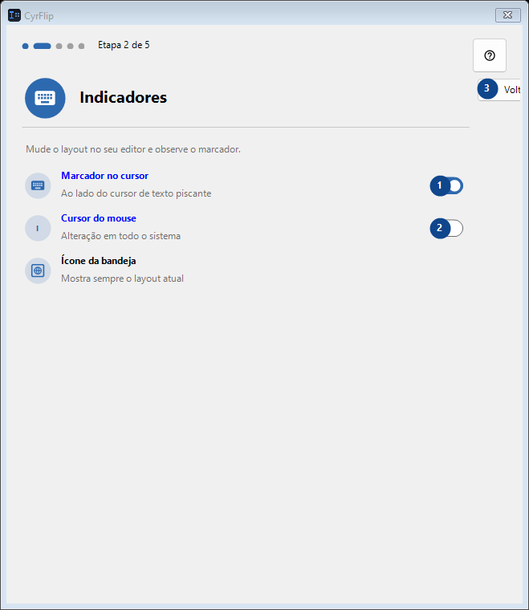
Task: Click the fifth step progress dot
Action: click(x=81, y=47)
